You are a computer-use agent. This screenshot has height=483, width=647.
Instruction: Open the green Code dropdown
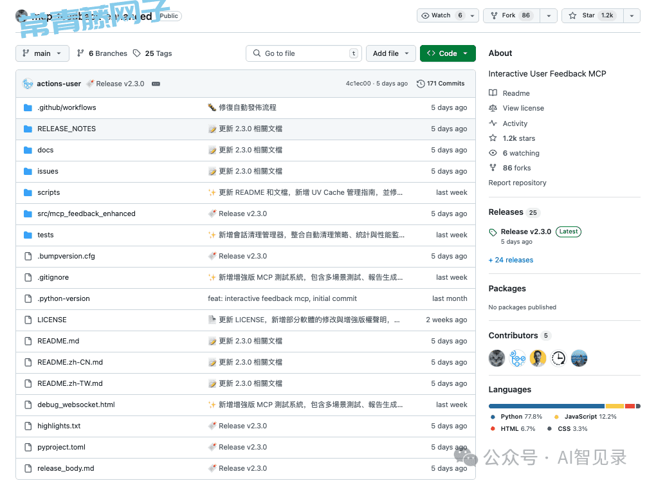pos(448,53)
